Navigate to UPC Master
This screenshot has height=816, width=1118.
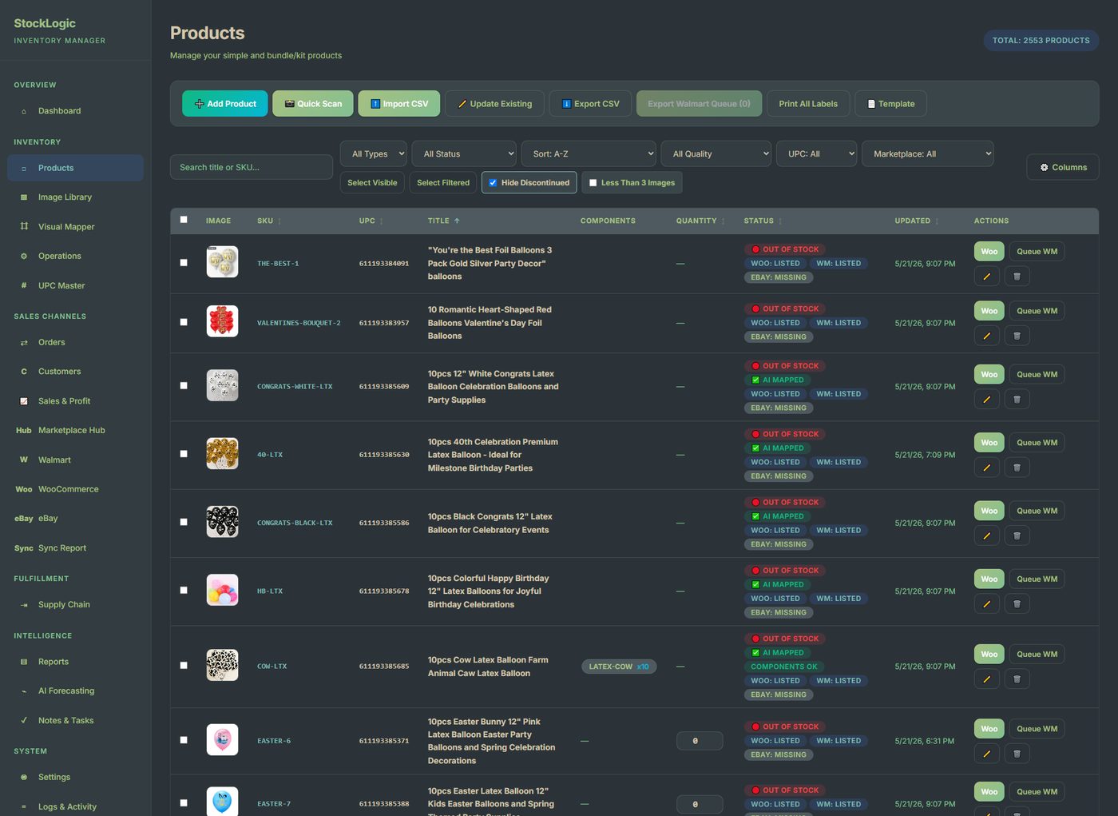point(75,285)
